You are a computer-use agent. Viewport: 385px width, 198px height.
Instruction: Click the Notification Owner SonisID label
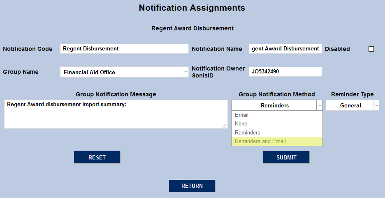218,72
